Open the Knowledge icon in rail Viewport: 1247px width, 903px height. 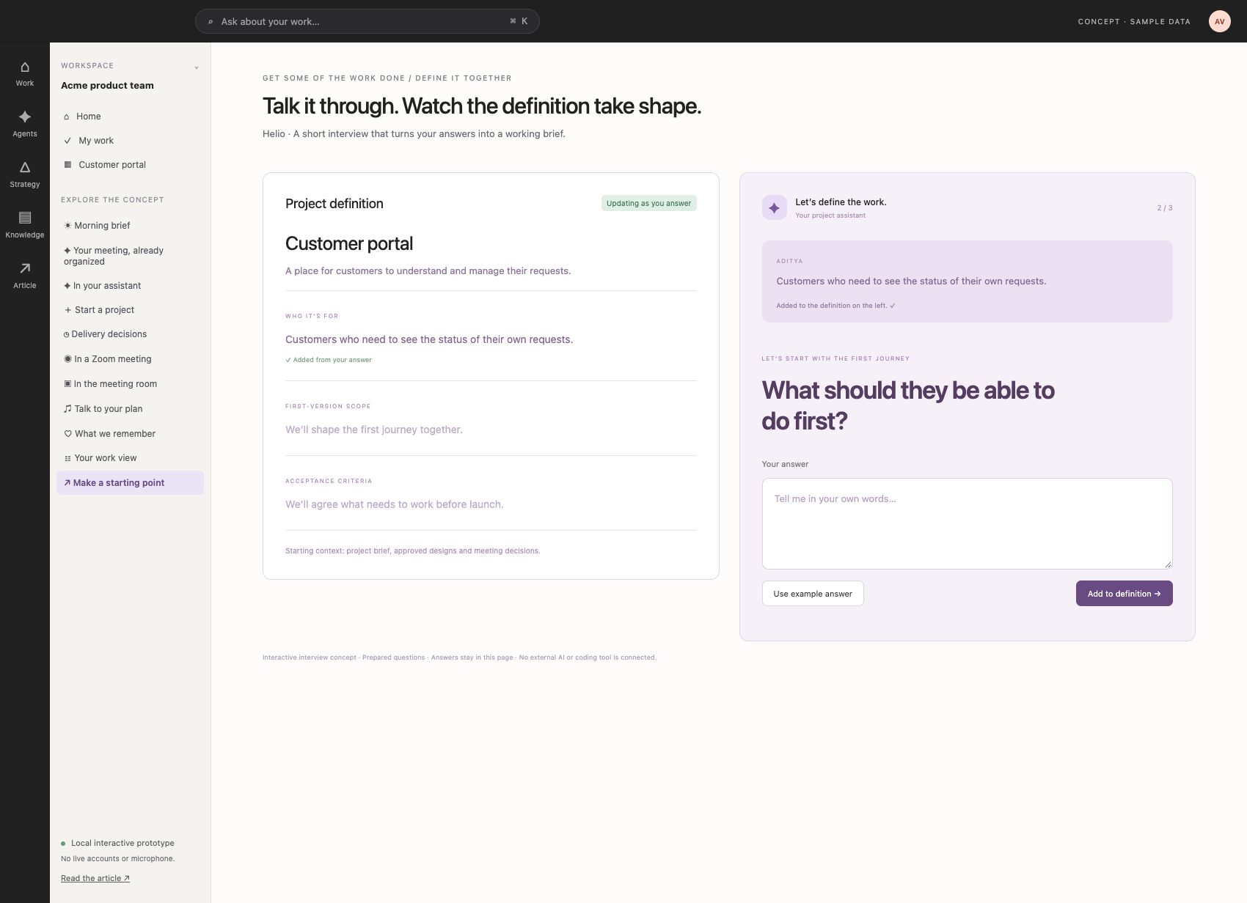25,218
